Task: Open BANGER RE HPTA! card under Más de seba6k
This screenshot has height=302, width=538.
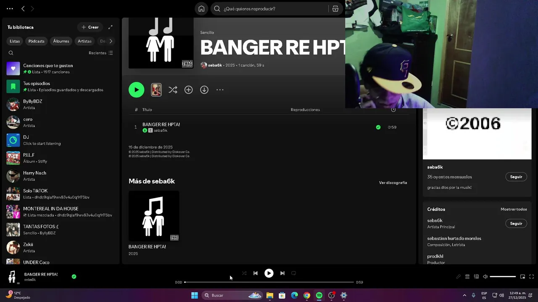Action: [154, 223]
